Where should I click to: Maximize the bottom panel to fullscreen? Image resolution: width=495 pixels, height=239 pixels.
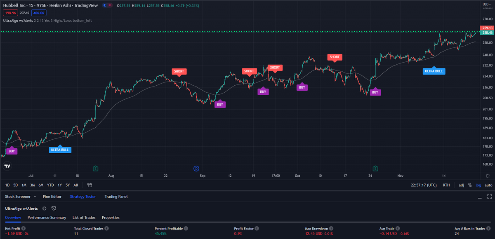coord(489,197)
